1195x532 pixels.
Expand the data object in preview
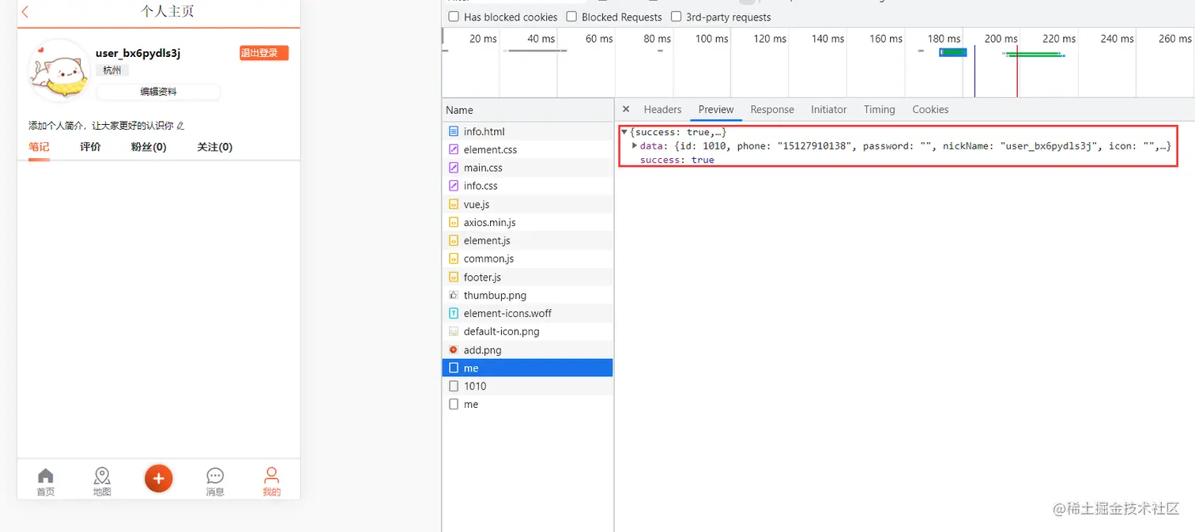[x=635, y=145]
